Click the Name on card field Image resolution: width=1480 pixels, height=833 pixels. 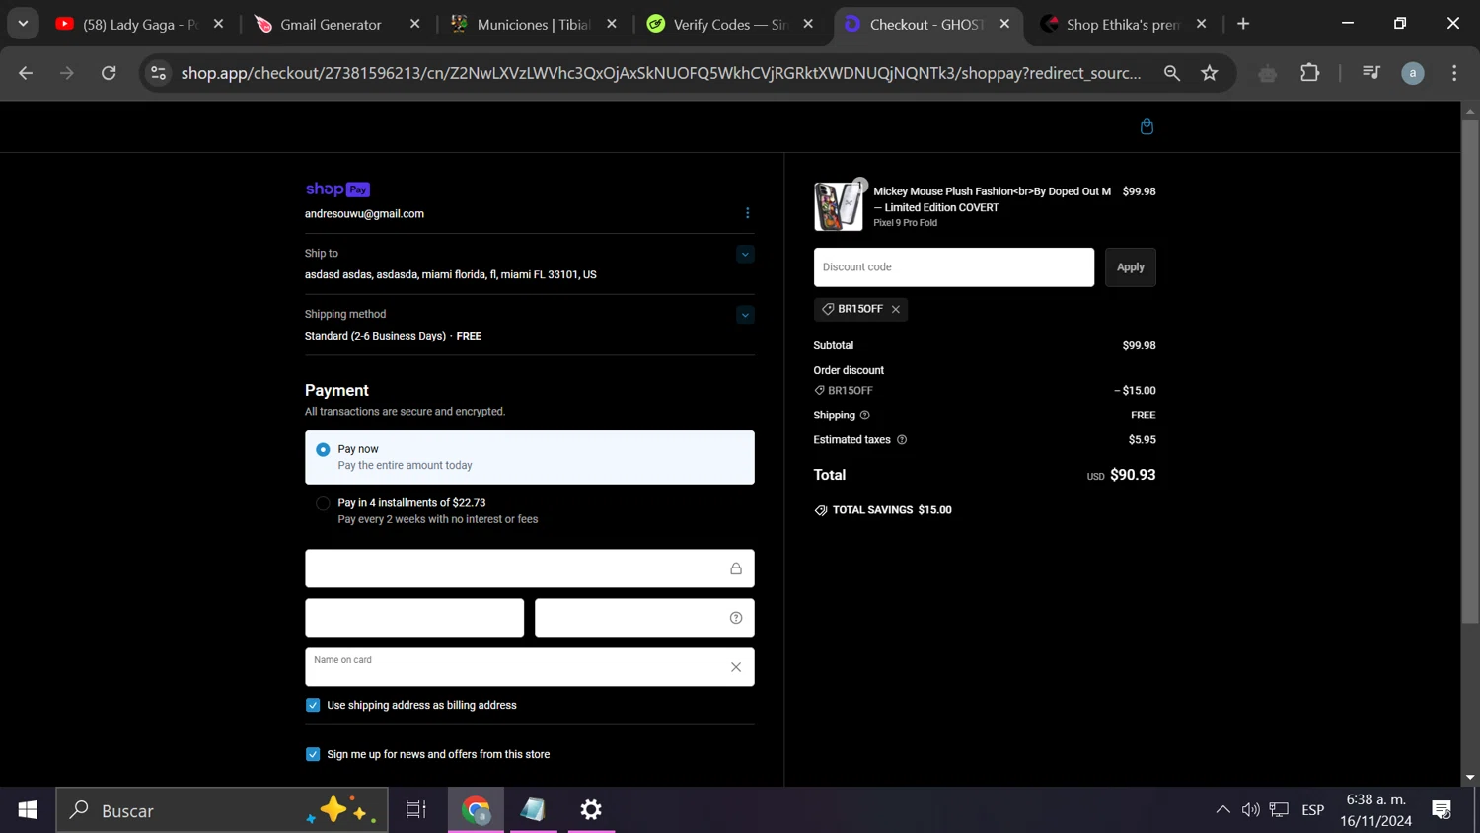coord(530,667)
